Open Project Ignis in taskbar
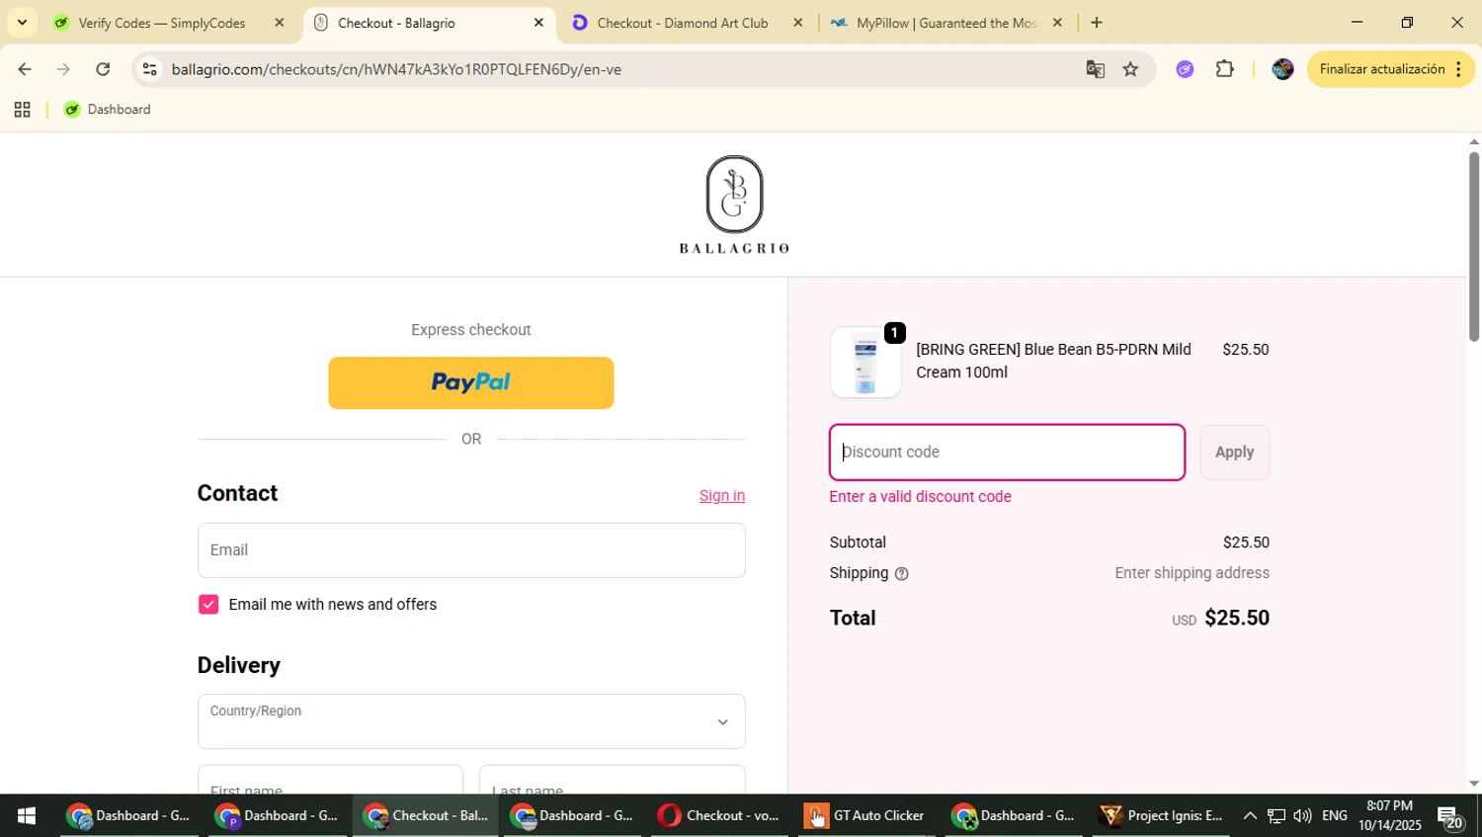Viewport: 1482px width, 837px height. (x=1162, y=815)
